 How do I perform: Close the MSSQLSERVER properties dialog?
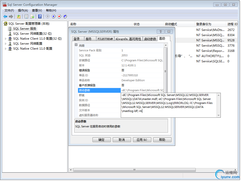click(169, 32)
